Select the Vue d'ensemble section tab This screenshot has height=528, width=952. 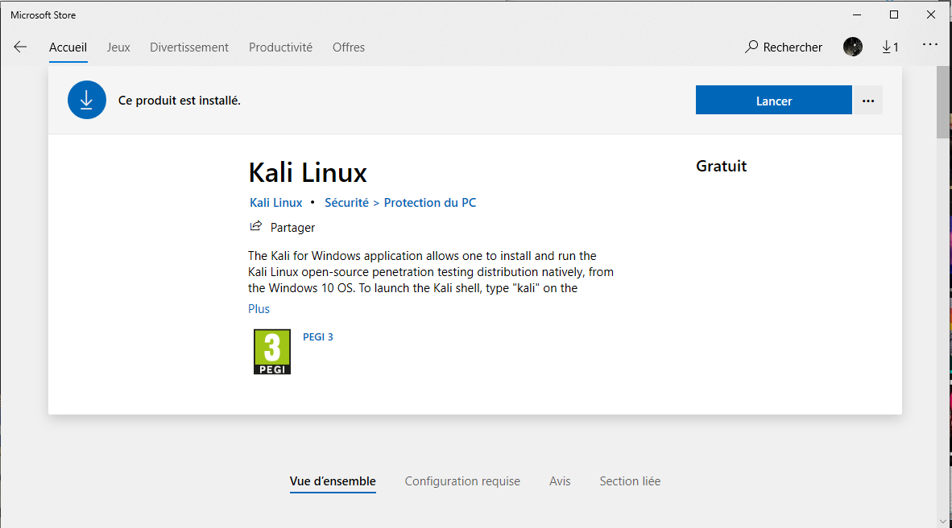click(x=333, y=481)
